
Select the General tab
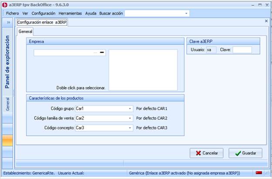[x=25, y=32]
